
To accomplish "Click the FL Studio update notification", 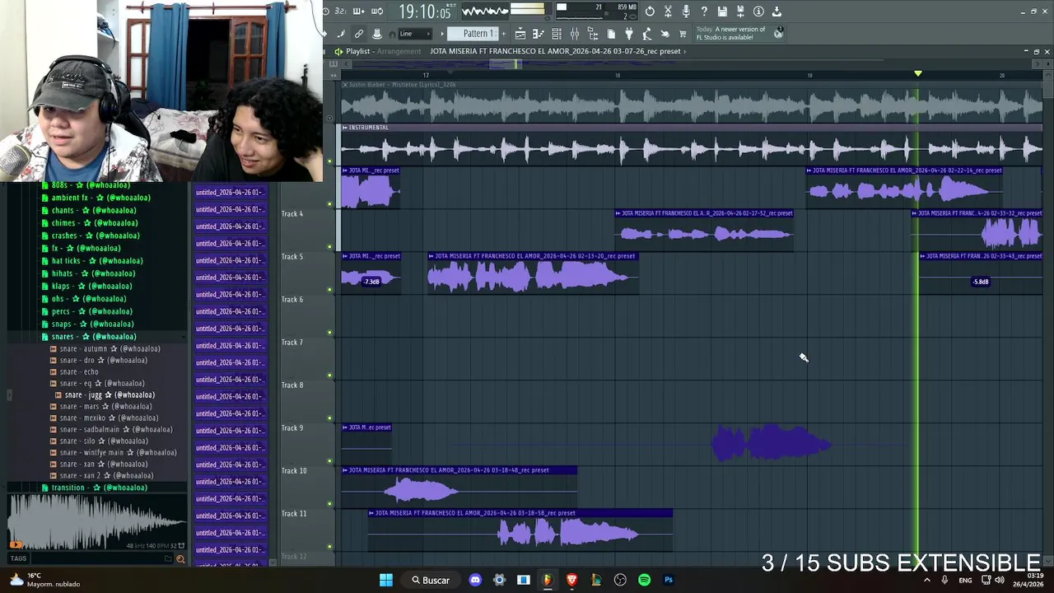I will (x=738, y=33).
